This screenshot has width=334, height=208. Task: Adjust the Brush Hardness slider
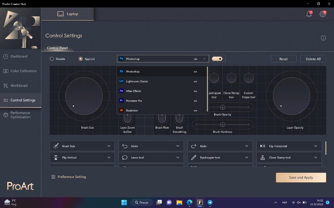coord(223,124)
